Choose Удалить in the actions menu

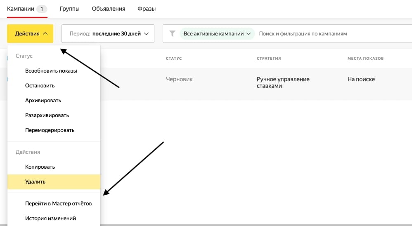[x=54, y=181]
